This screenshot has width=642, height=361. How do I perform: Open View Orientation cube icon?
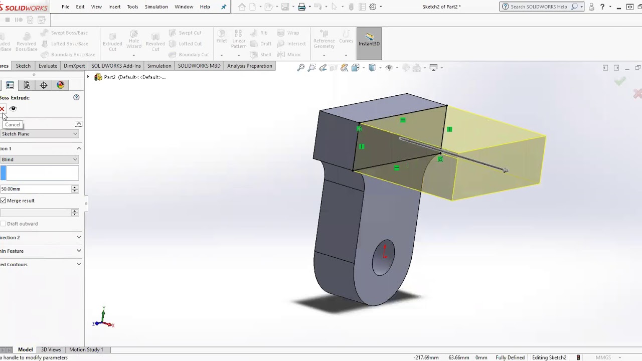(x=356, y=68)
